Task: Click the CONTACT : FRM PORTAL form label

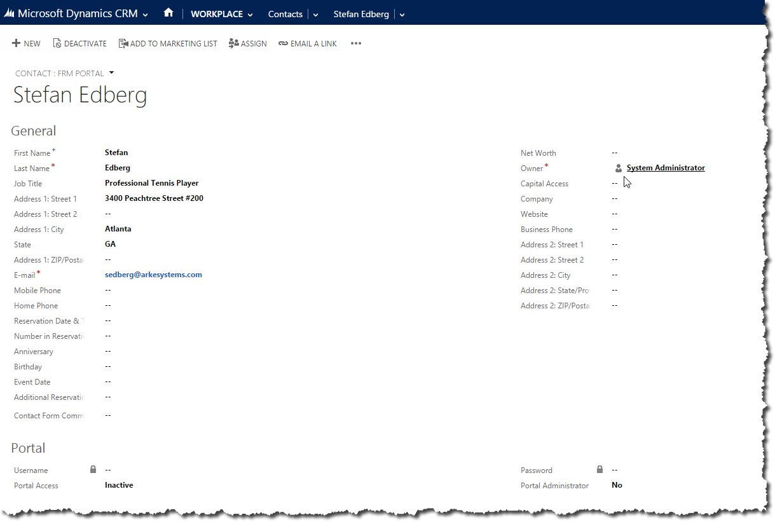Action: tap(60, 73)
